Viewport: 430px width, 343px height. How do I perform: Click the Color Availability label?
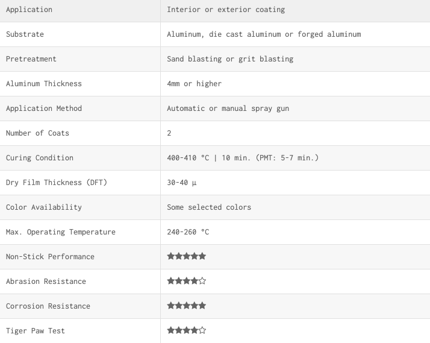click(x=44, y=207)
